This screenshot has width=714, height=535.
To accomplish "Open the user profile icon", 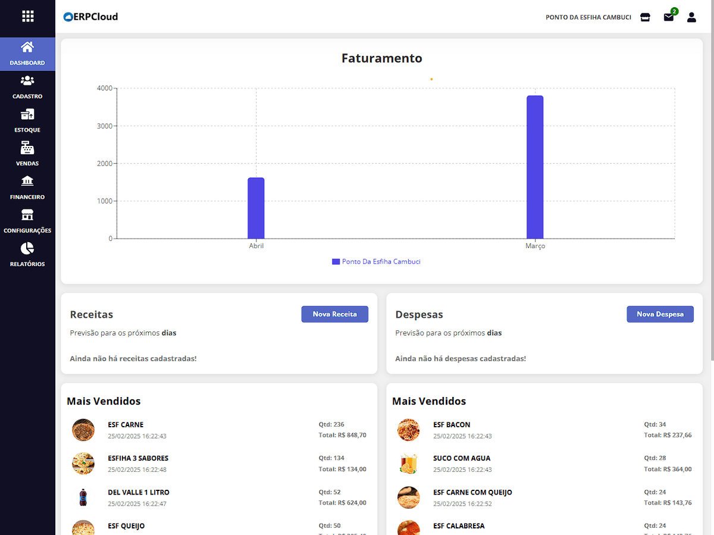I will click(691, 17).
